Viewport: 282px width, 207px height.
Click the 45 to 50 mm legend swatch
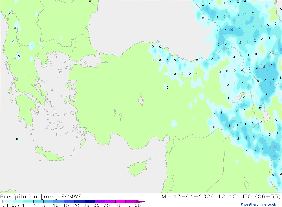coord(131,201)
